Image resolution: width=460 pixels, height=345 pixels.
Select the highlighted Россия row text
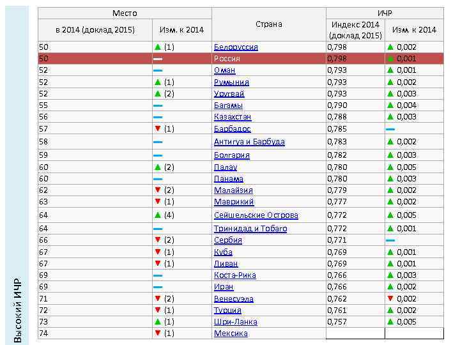227,59
